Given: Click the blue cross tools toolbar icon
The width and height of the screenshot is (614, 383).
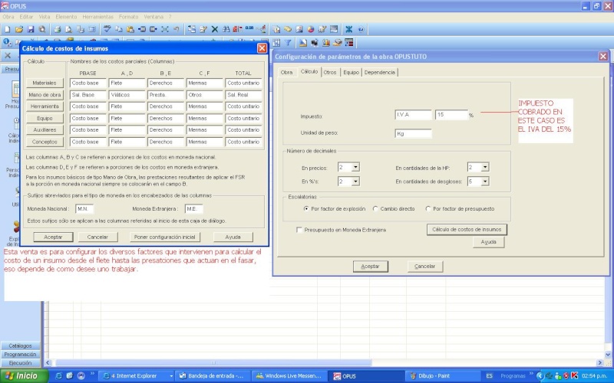Looking at the screenshot, I should pos(348,29).
